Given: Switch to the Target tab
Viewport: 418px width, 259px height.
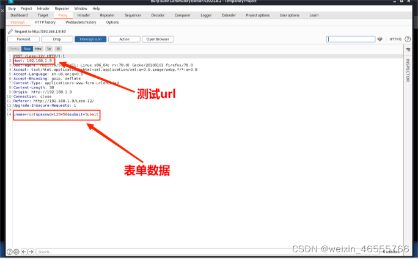Looking at the screenshot, I should click(x=43, y=15).
